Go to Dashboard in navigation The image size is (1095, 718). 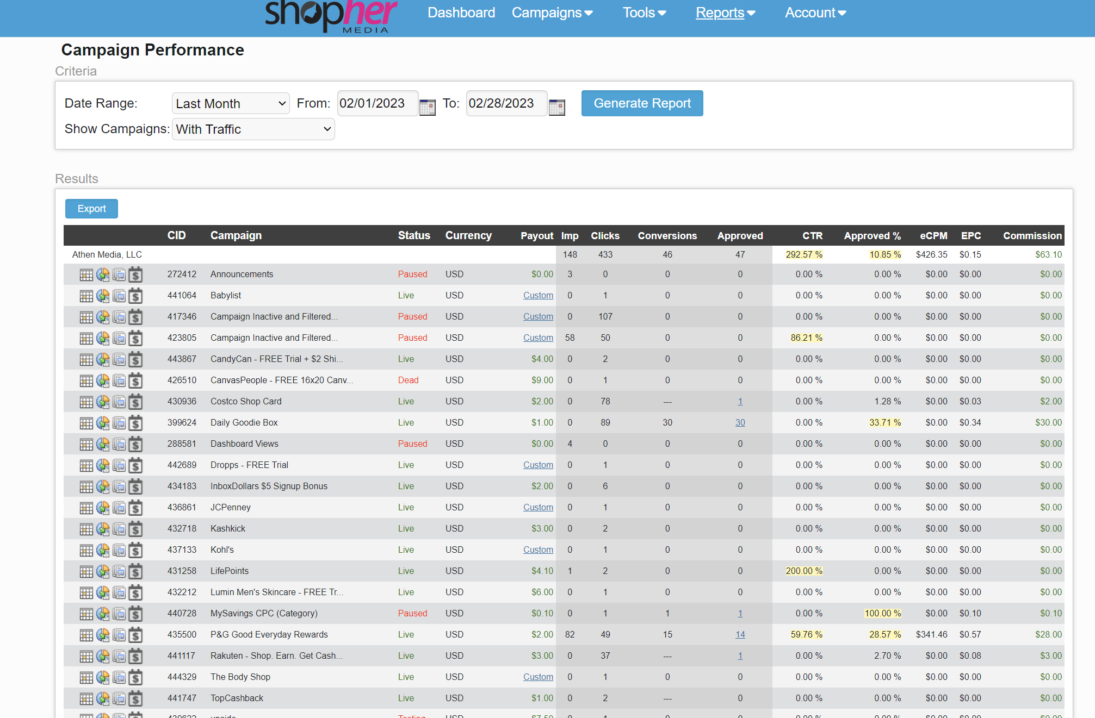coord(461,13)
